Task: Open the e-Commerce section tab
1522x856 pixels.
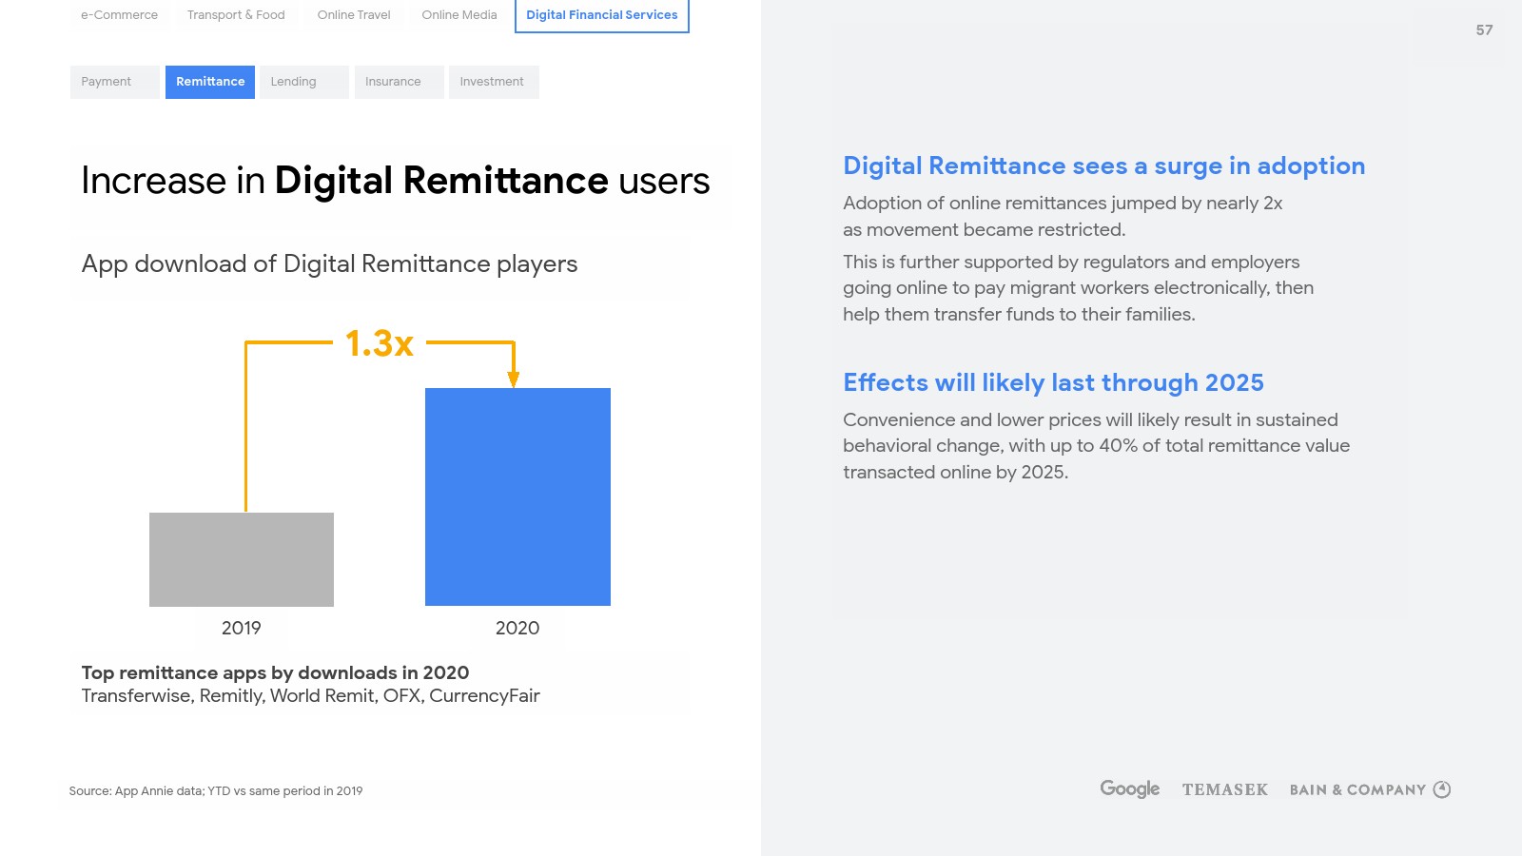Action: (119, 15)
